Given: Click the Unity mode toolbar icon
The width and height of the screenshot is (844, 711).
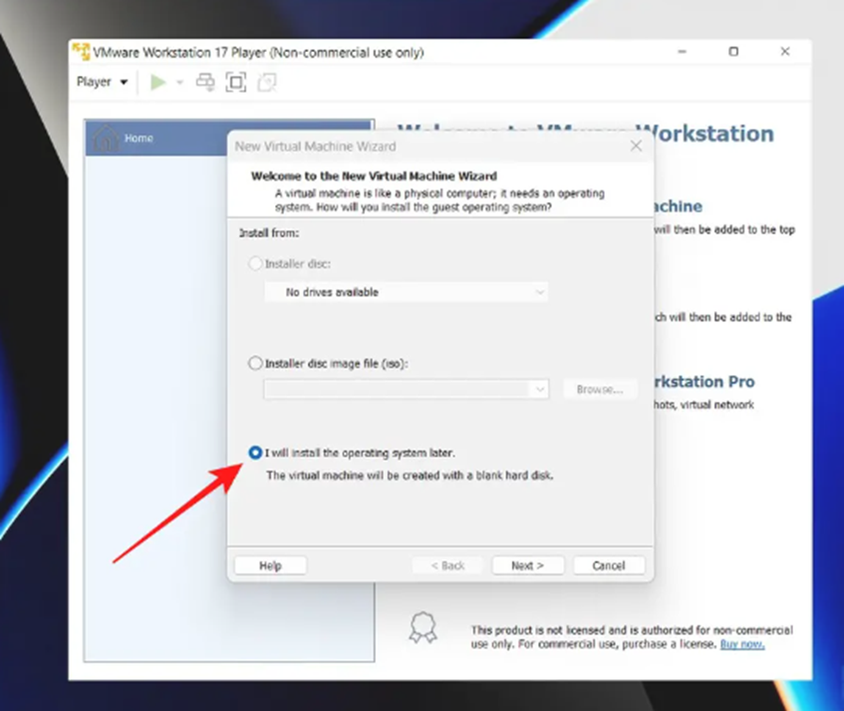Looking at the screenshot, I should 267,82.
